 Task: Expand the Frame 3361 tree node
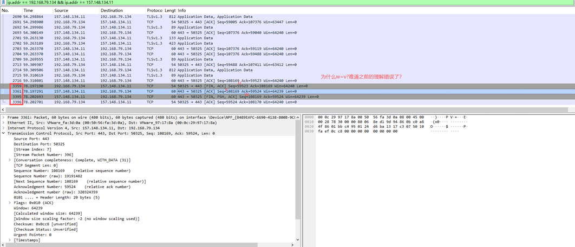(x=3, y=117)
